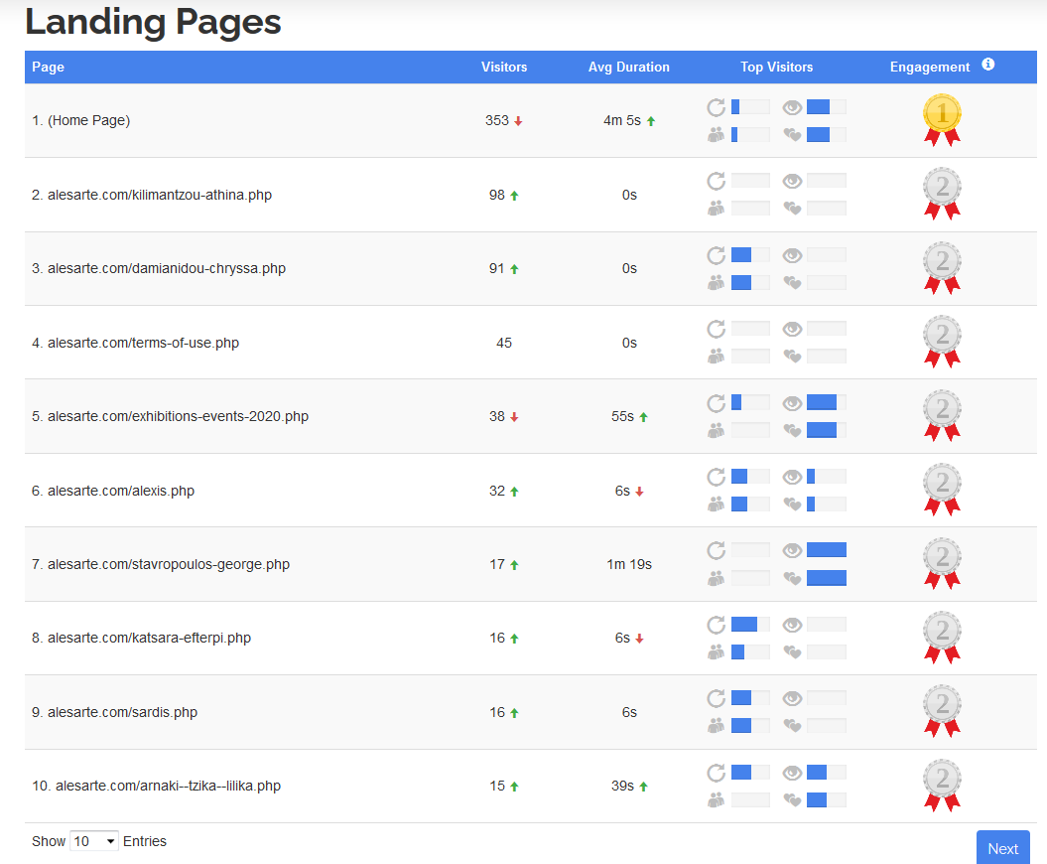Viewport: 1047px width, 864px height.
Task: Click the Engagement info icon in header
Action: 988,65
